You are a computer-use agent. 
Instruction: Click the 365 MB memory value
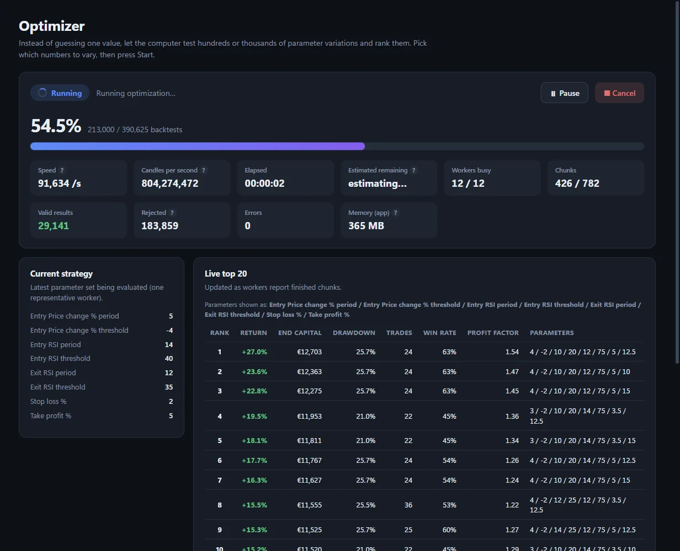pyautogui.click(x=366, y=226)
